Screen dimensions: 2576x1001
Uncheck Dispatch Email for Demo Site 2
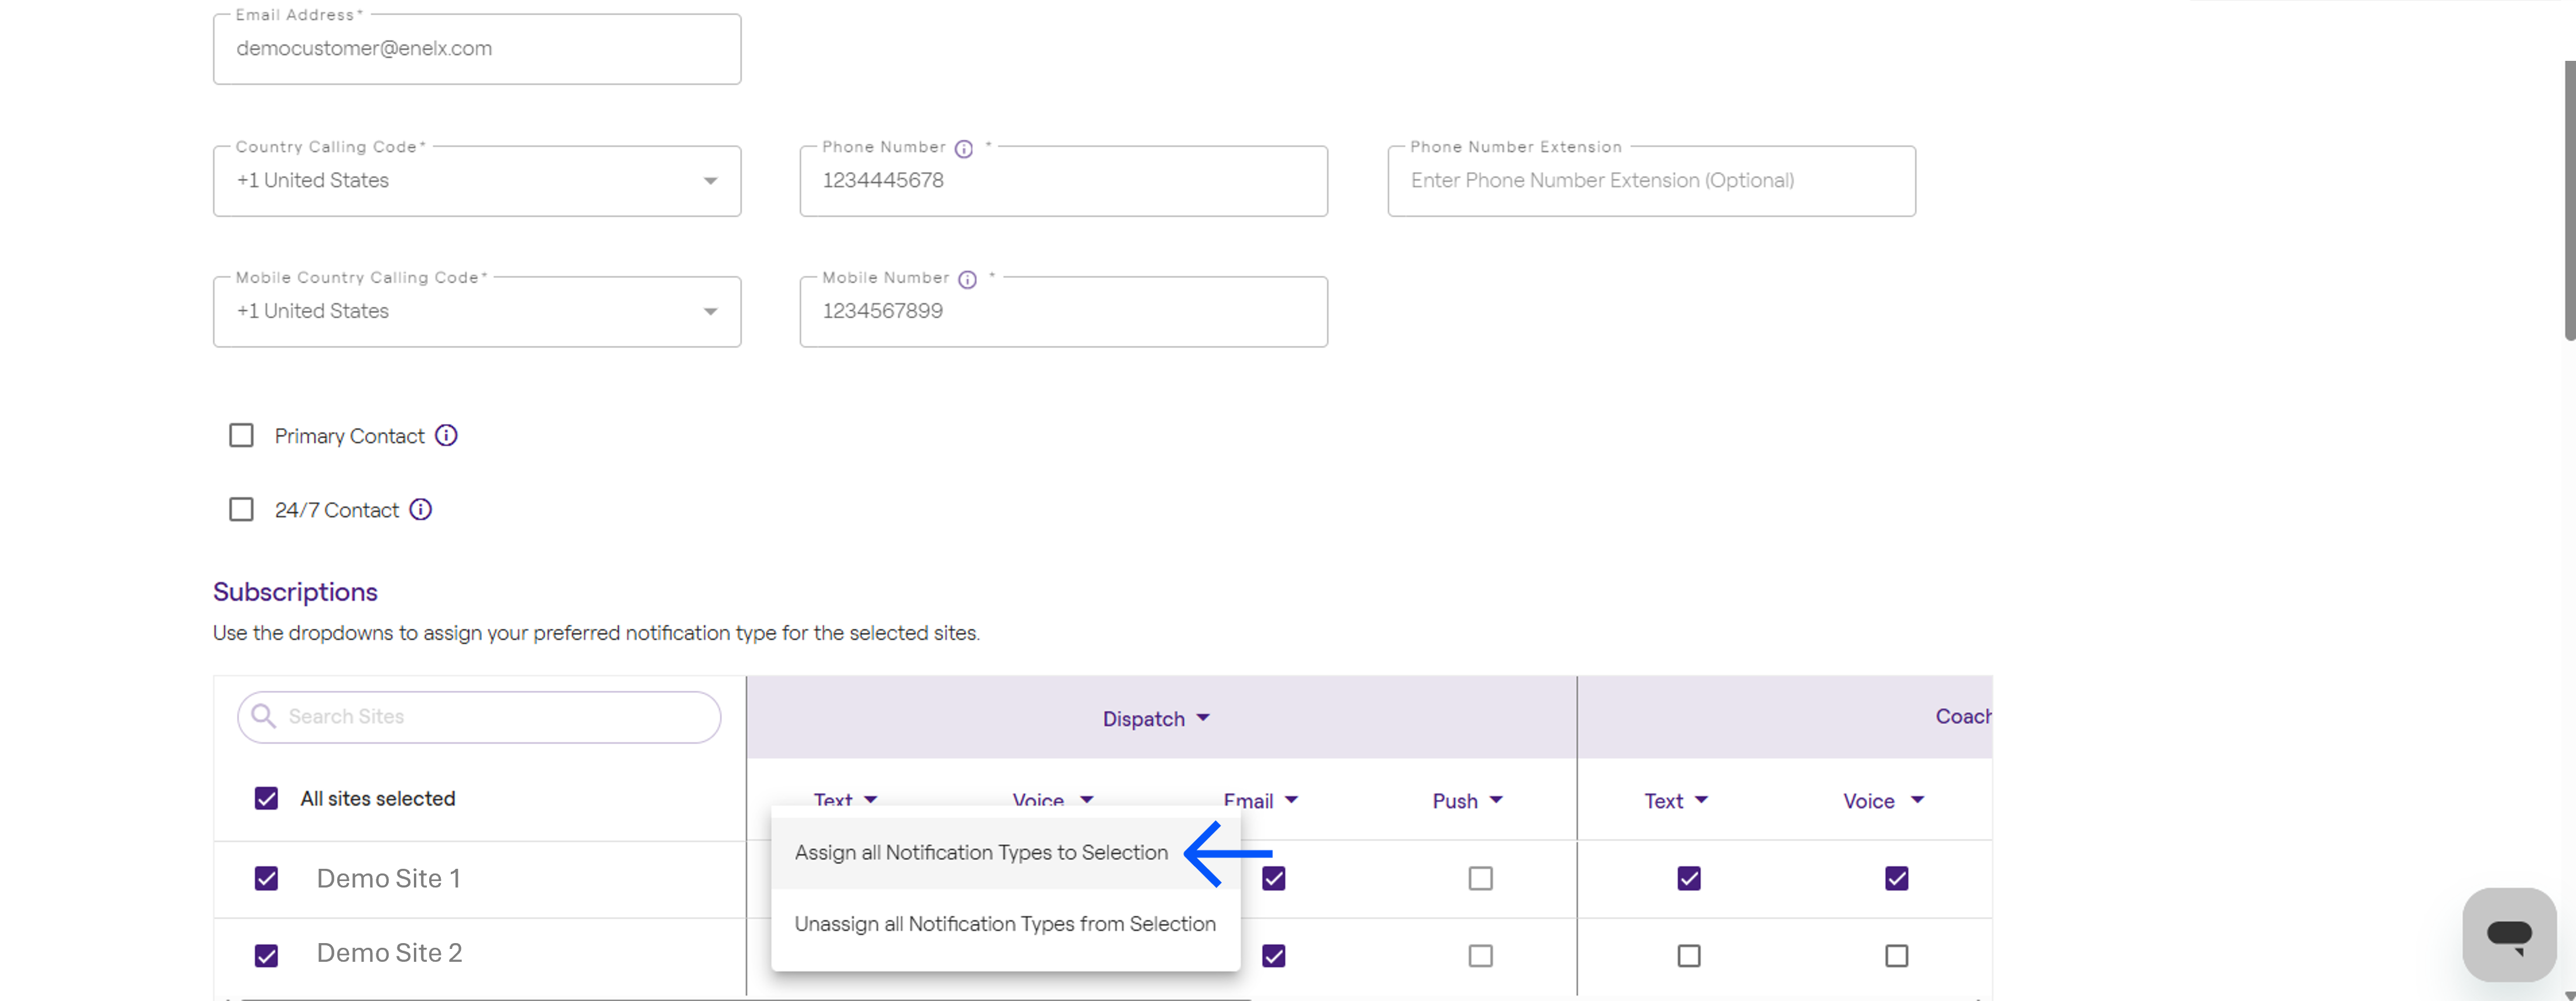pos(1273,956)
